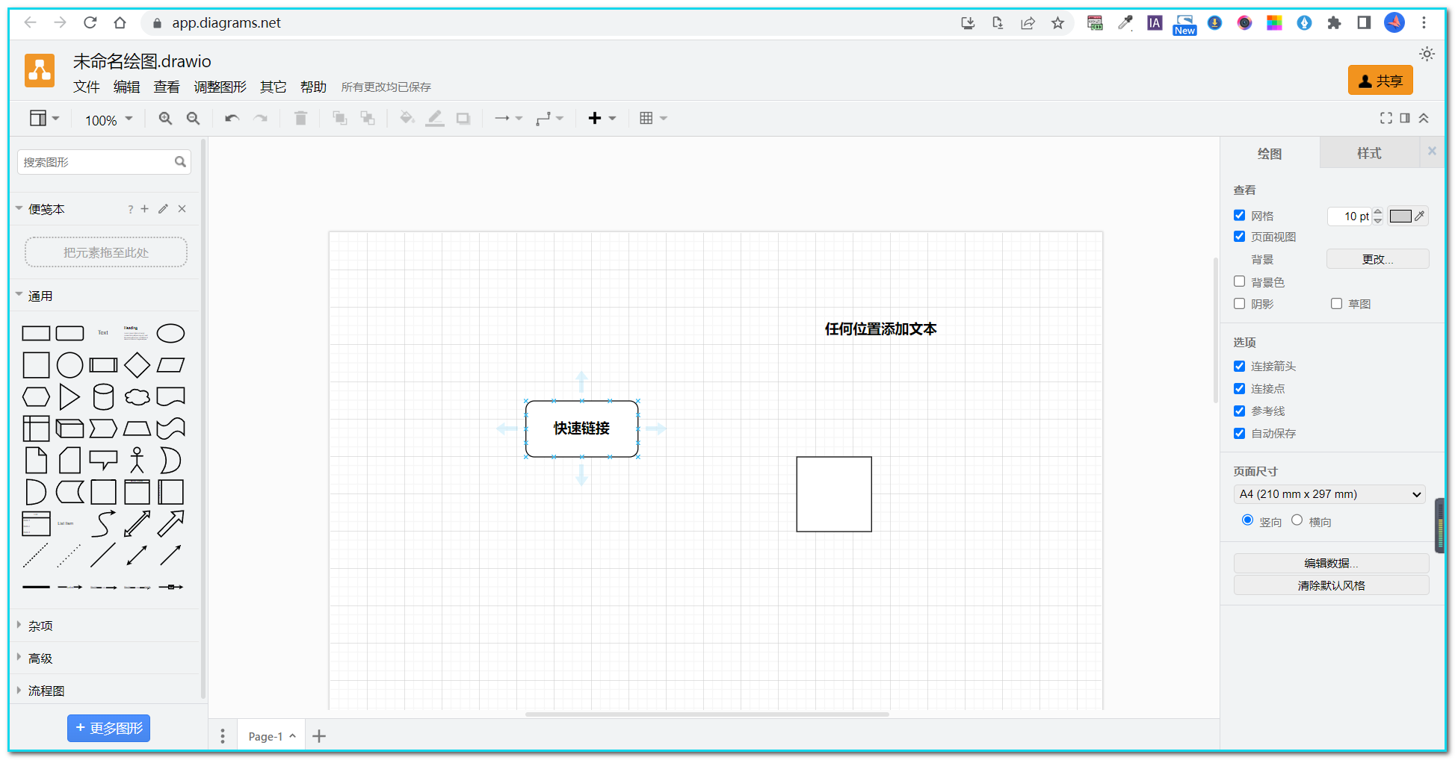Open the view panel layout dropdown
The width and height of the screenshot is (1455, 760).
point(44,119)
